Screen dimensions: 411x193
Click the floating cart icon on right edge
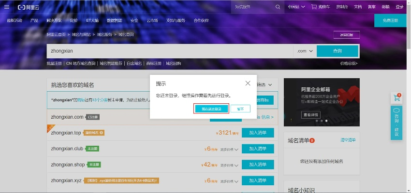coord(396,98)
